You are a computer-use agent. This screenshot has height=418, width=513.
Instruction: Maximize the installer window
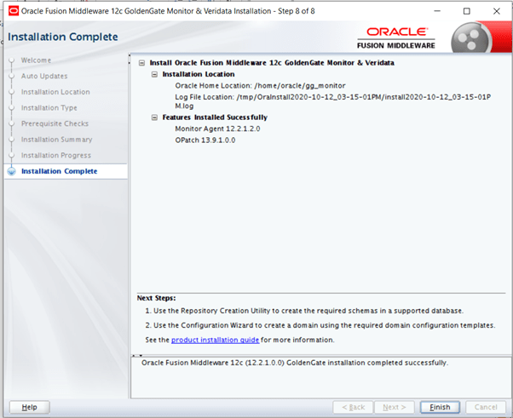pyautogui.click(x=466, y=11)
